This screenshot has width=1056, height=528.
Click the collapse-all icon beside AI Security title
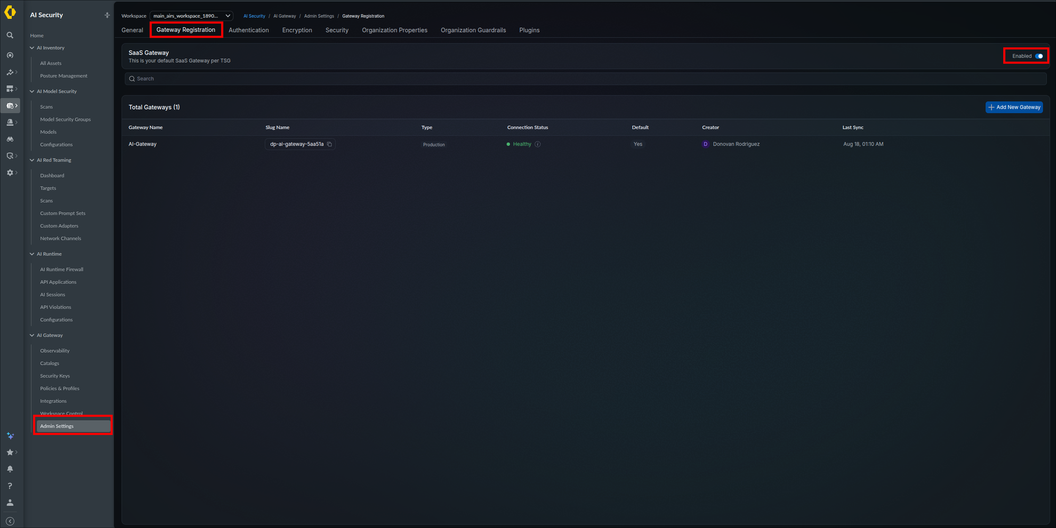107,15
